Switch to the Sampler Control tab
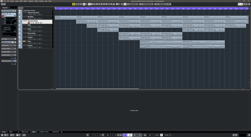 pyautogui.click(x=44, y=132)
